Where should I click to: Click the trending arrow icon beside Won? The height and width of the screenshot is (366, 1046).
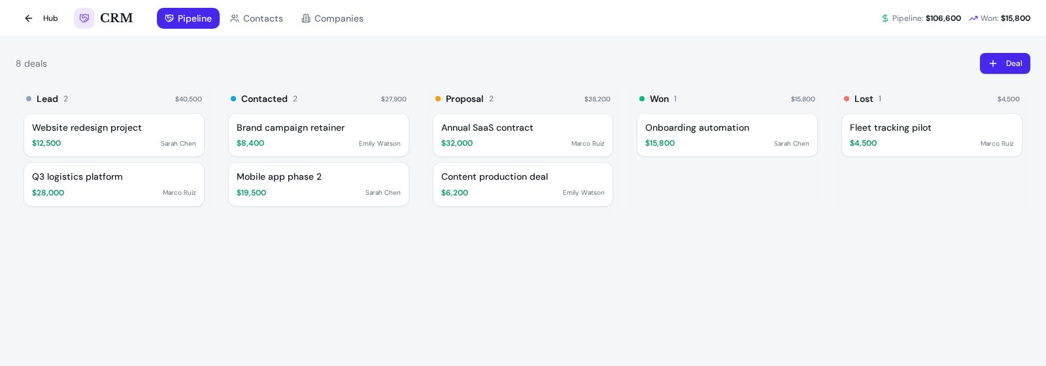[x=973, y=18]
